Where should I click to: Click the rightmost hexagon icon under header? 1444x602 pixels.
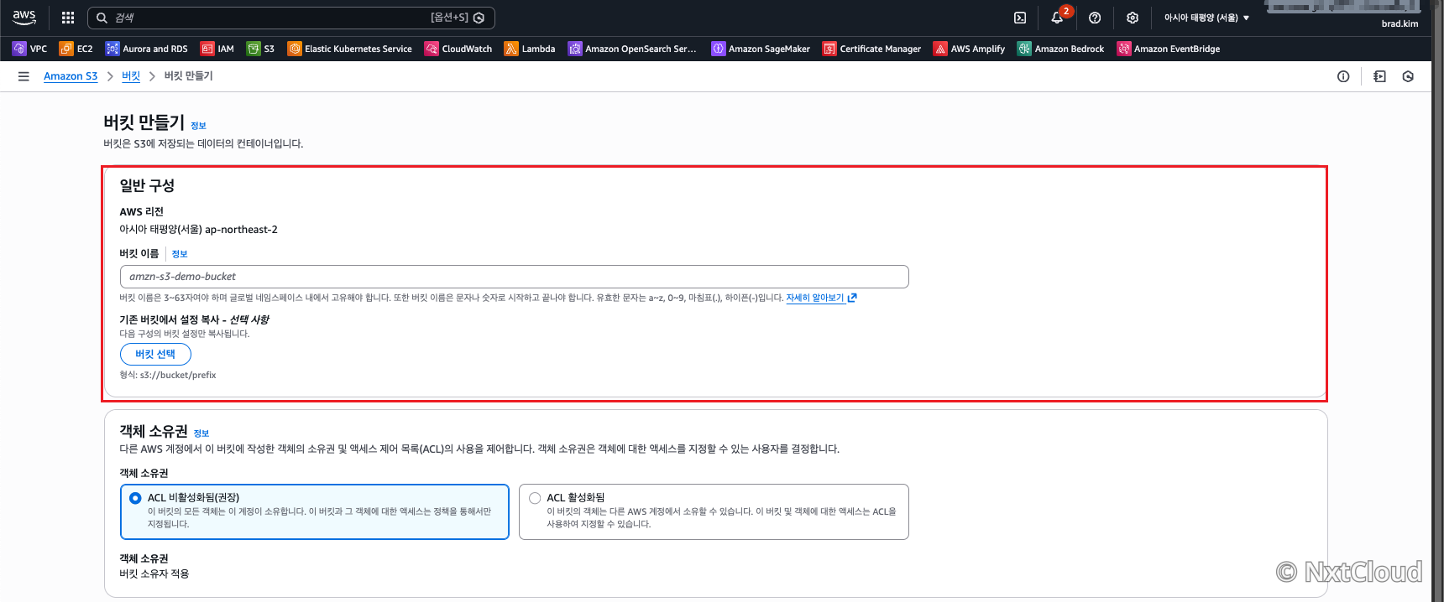pos(1408,76)
